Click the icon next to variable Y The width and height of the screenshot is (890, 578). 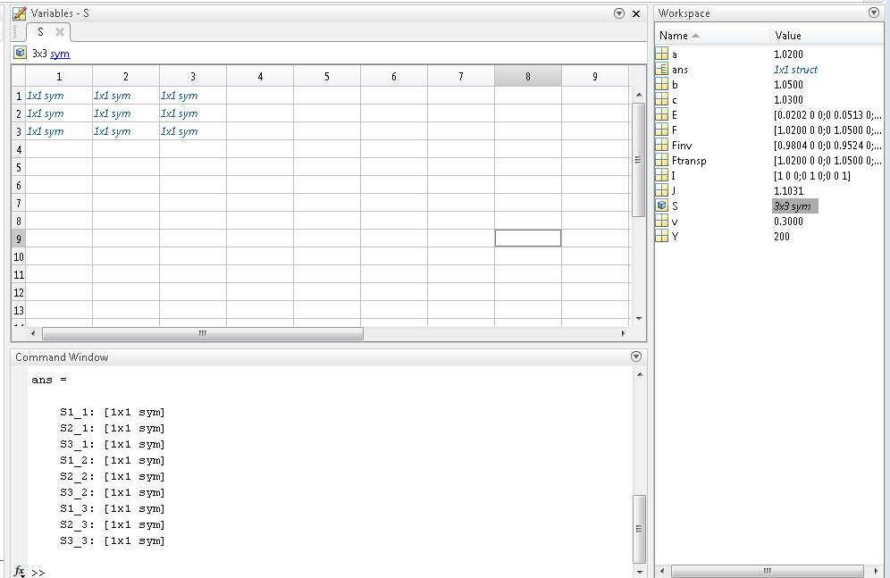[662, 236]
